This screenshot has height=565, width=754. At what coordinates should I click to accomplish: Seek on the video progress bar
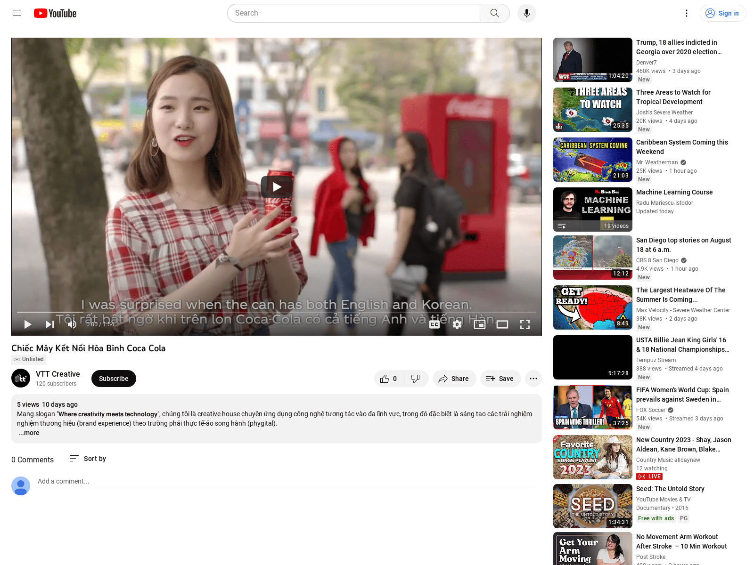(x=277, y=312)
